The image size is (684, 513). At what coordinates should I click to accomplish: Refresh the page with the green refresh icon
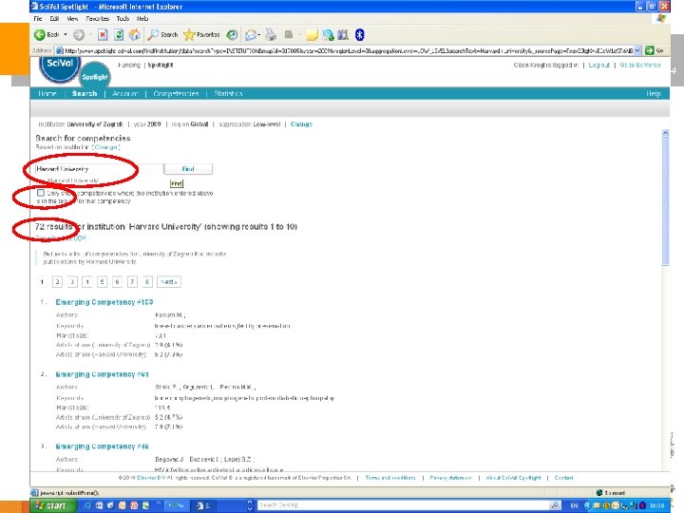click(x=119, y=34)
